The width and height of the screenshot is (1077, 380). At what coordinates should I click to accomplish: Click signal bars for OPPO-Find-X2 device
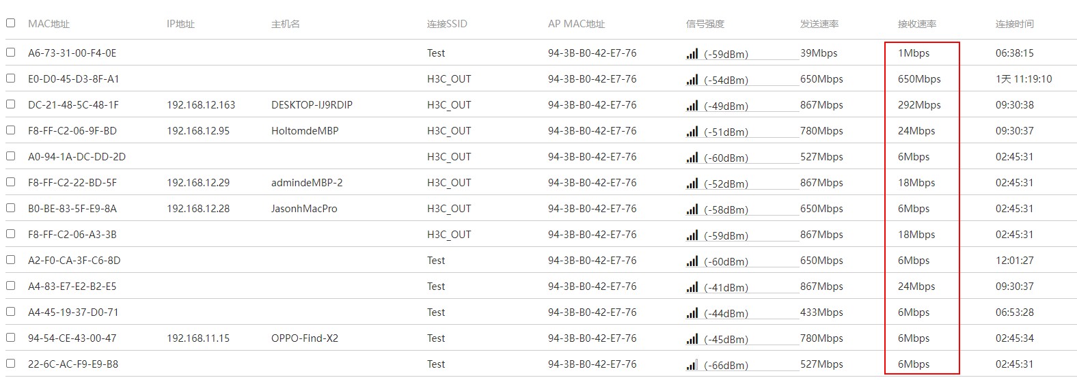(692, 339)
